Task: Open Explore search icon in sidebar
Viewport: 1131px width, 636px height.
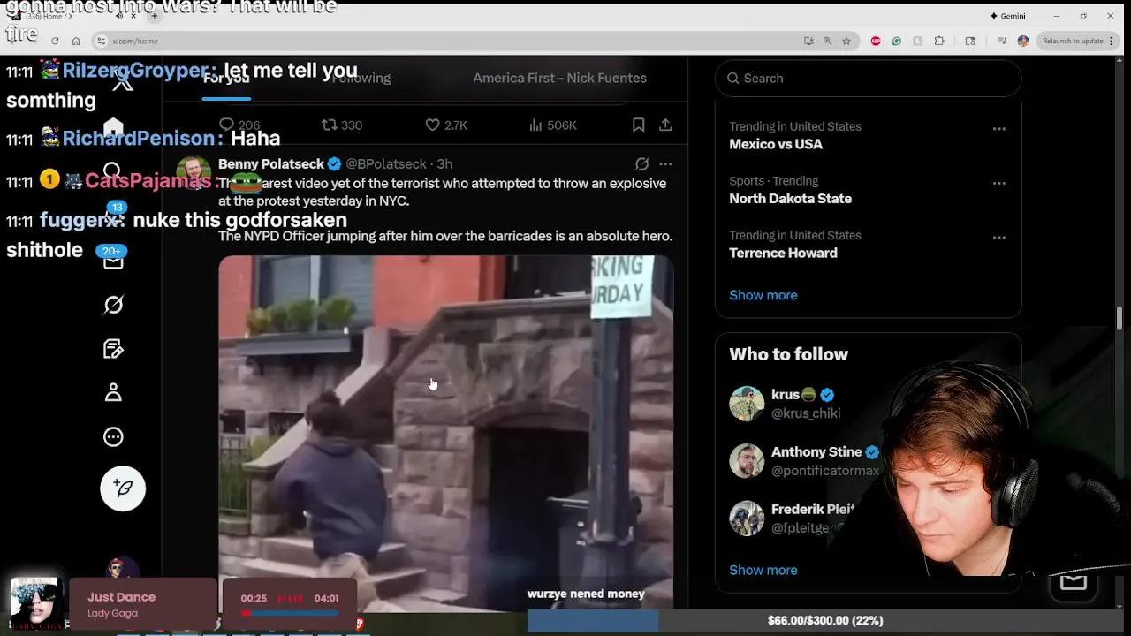Action: pyautogui.click(x=112, y=170)
